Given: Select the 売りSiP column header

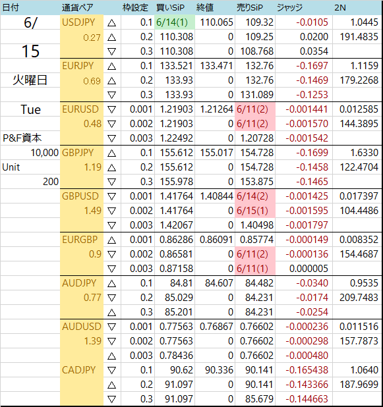Looking at the screenshot, I should pos(250,7).
